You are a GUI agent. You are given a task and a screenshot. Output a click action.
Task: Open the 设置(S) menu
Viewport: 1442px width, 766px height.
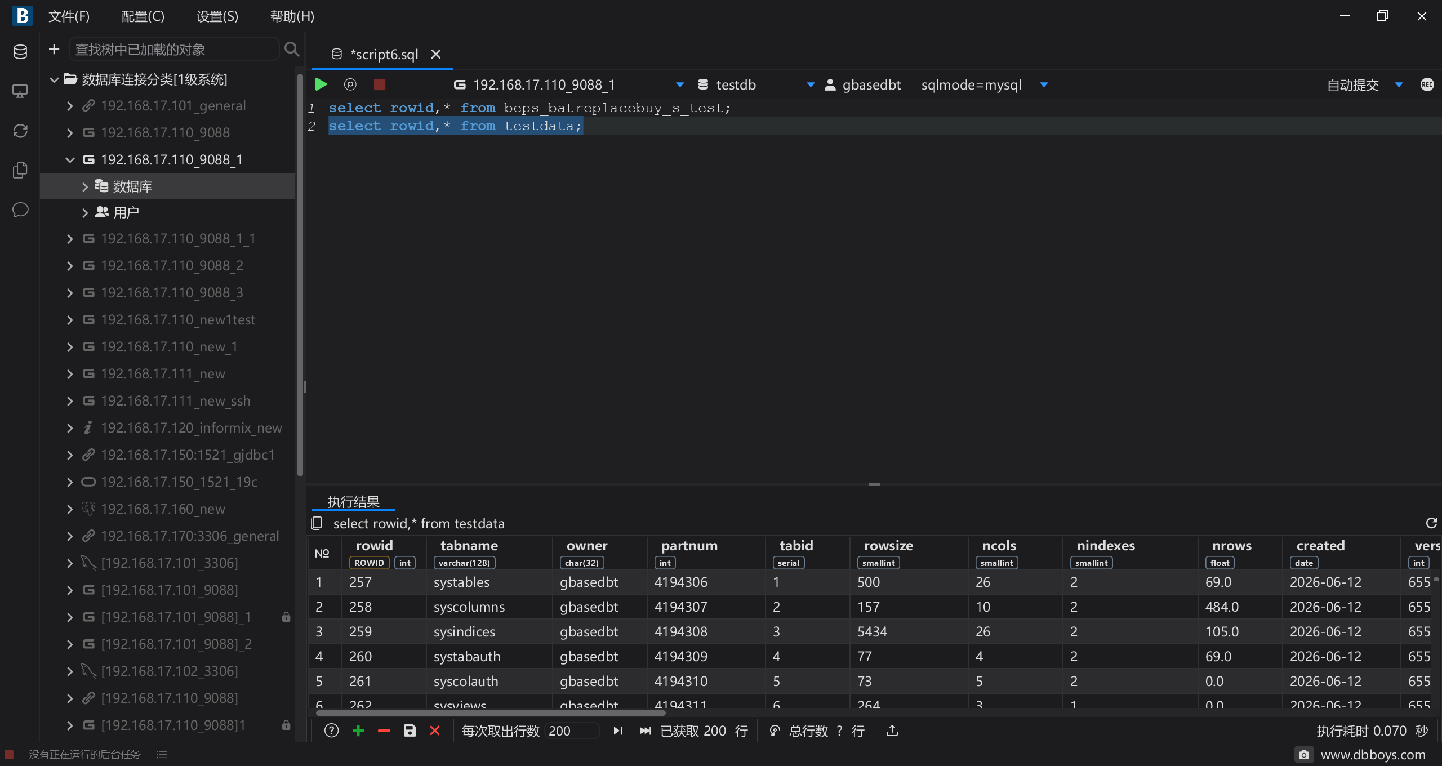(217, 16)
